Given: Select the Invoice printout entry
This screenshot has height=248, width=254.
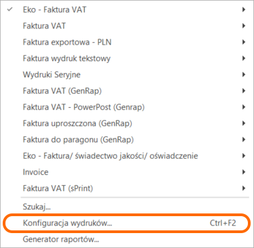Looking at the screenshot, I should point(127,172).
